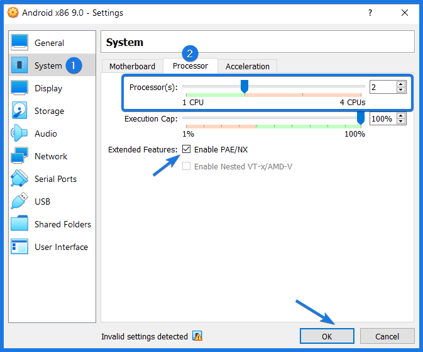Open the Shared Folders folder icon
The width and height of the screenshot is (423, 352).
click(x=19, y=224)
